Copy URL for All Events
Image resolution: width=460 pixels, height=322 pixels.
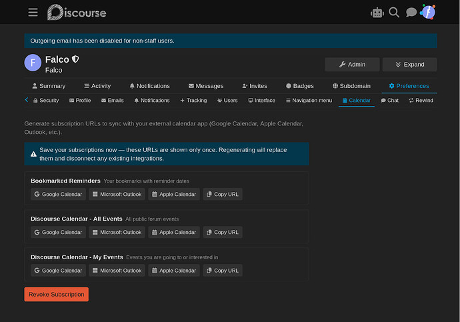(223, 232)
